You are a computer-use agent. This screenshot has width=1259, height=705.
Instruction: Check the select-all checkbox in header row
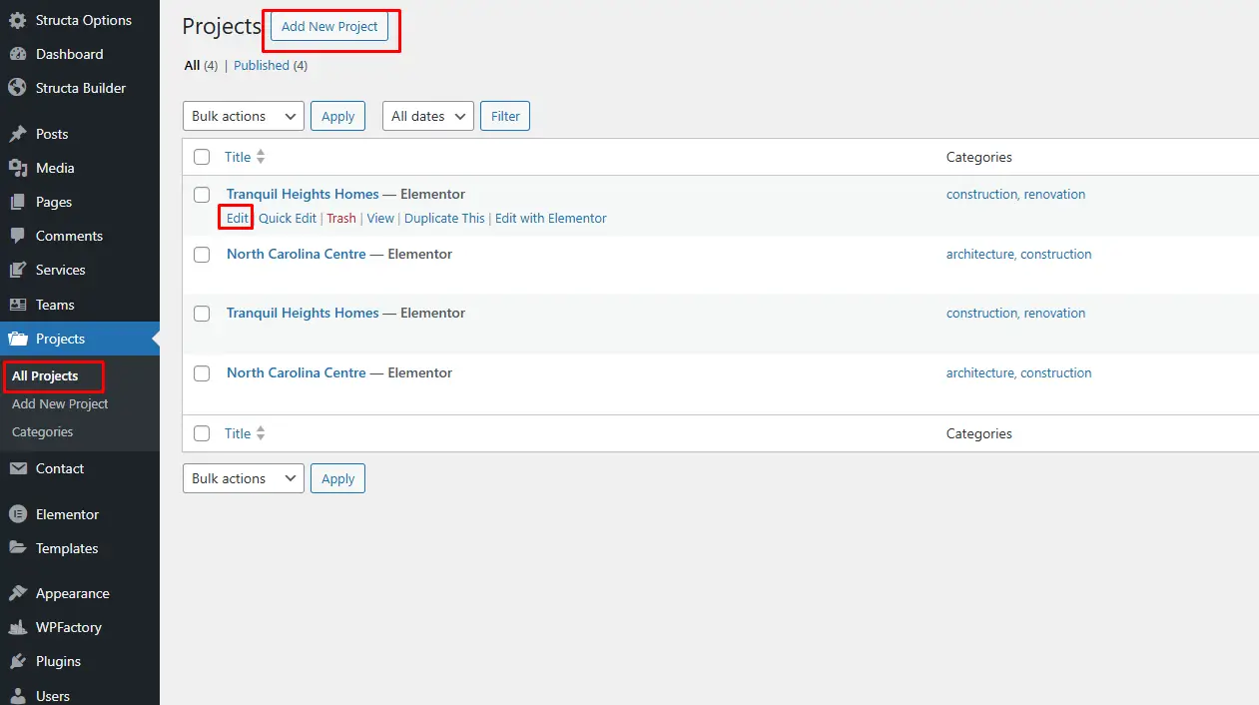202,157
